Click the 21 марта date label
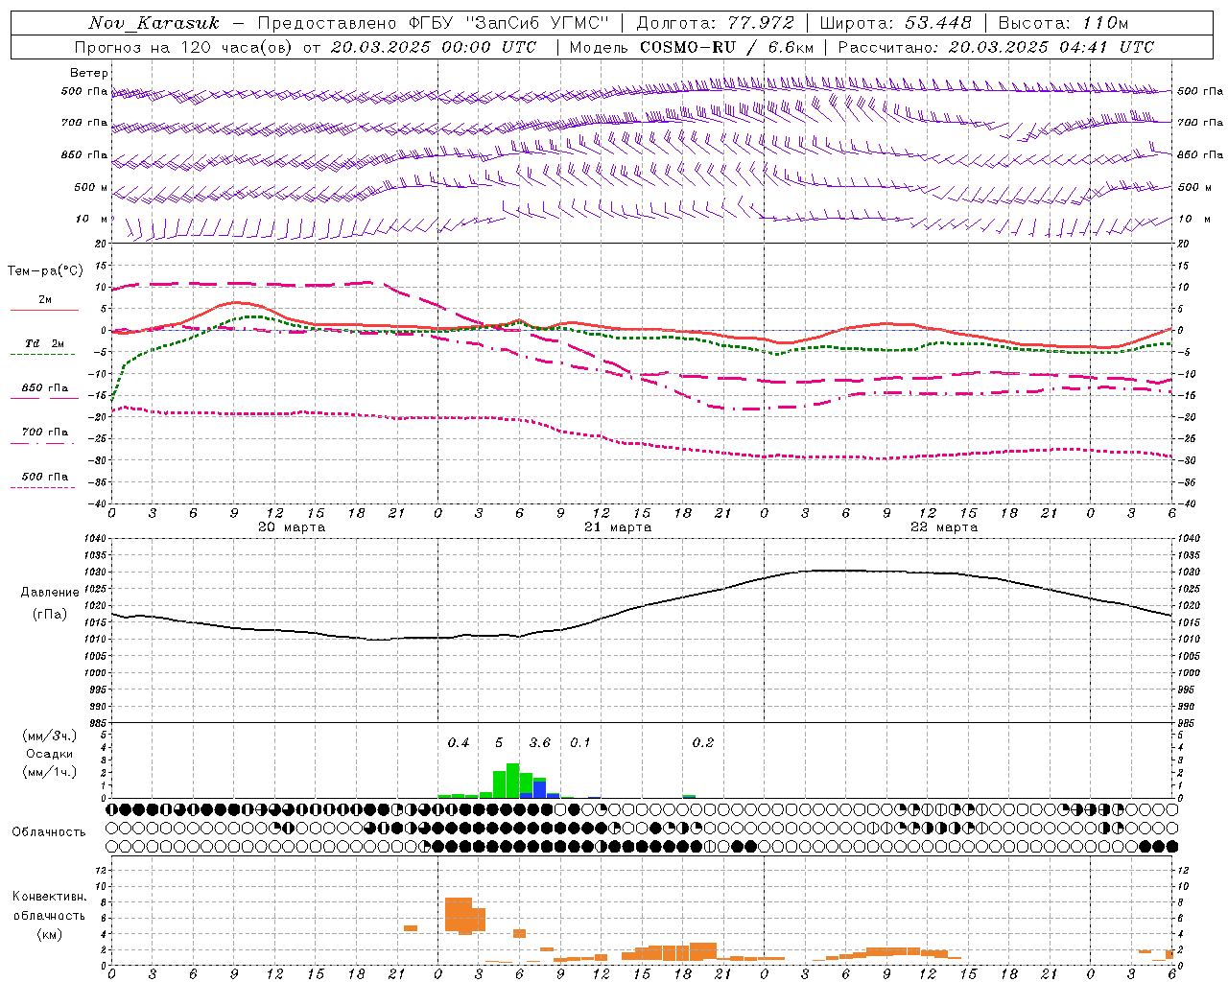The image size is (1228, 982). [x=618, y=527]
